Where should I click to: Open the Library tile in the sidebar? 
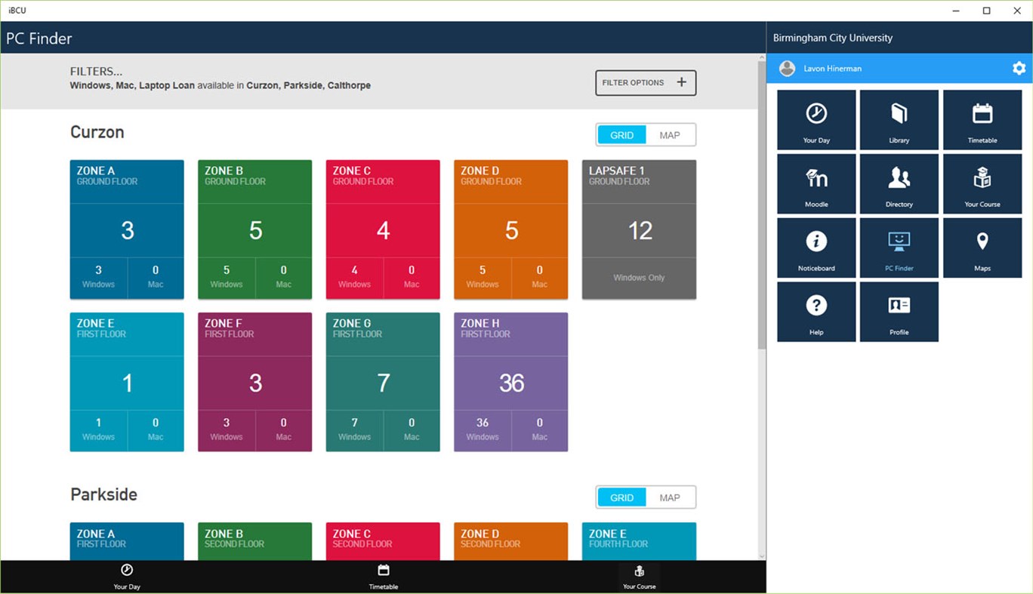coord(899,119)
